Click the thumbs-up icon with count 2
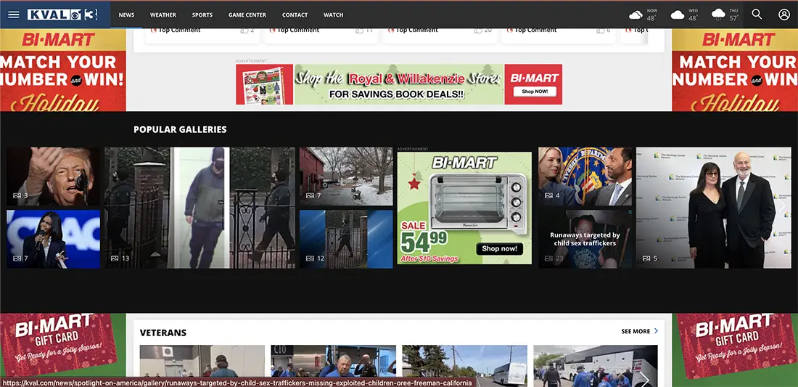Screen dimensions: 798x387 (x=244, y=30)
